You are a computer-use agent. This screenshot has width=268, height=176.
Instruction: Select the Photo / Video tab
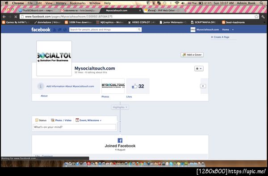point(61,120)
